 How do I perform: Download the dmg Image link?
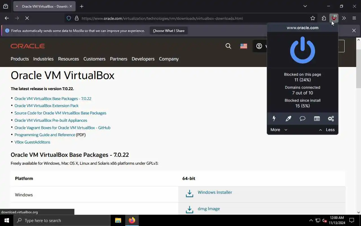point(209,209)
